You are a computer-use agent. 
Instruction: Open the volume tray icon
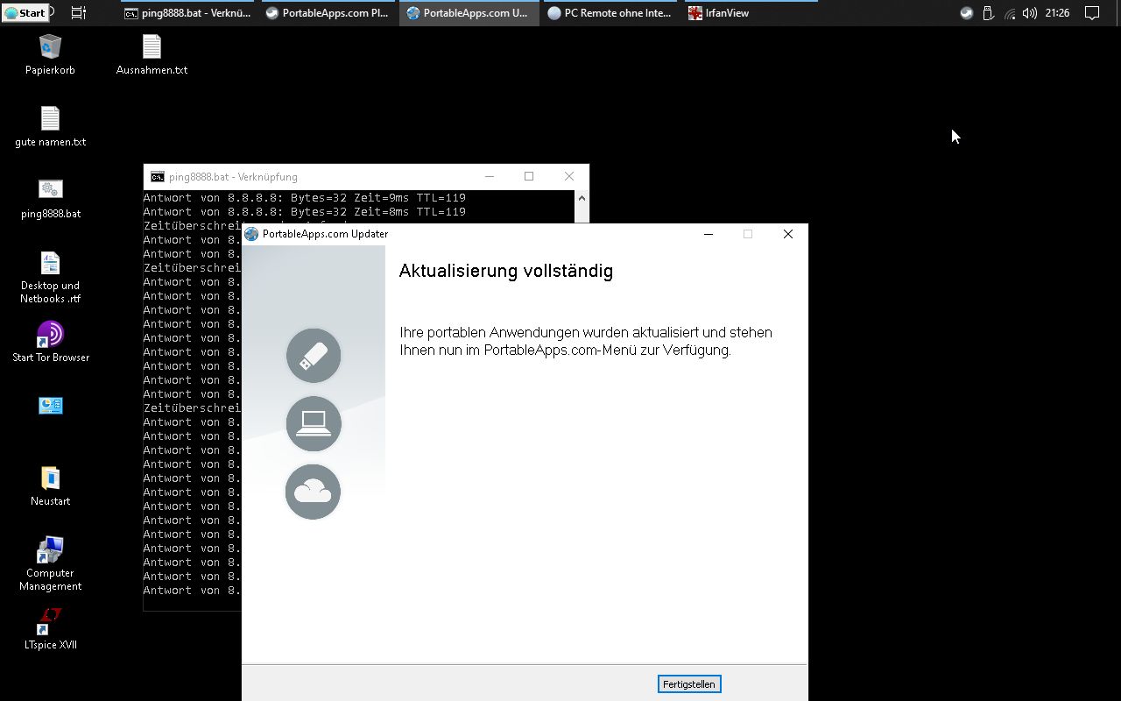coord(1030,13)
